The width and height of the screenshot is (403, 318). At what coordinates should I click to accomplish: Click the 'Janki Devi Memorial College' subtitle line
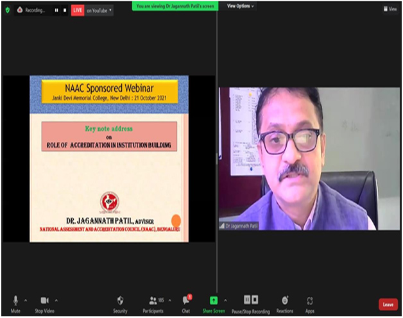tap(109, 98)
